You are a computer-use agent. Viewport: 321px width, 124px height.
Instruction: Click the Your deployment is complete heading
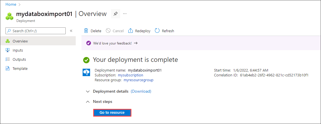(135, 60)
